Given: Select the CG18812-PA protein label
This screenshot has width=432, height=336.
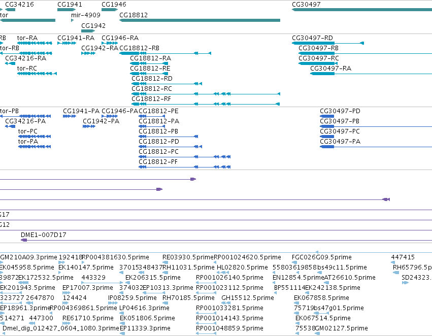Looking at the screenshot, I should pyautogui.click(x=159, y=121).
